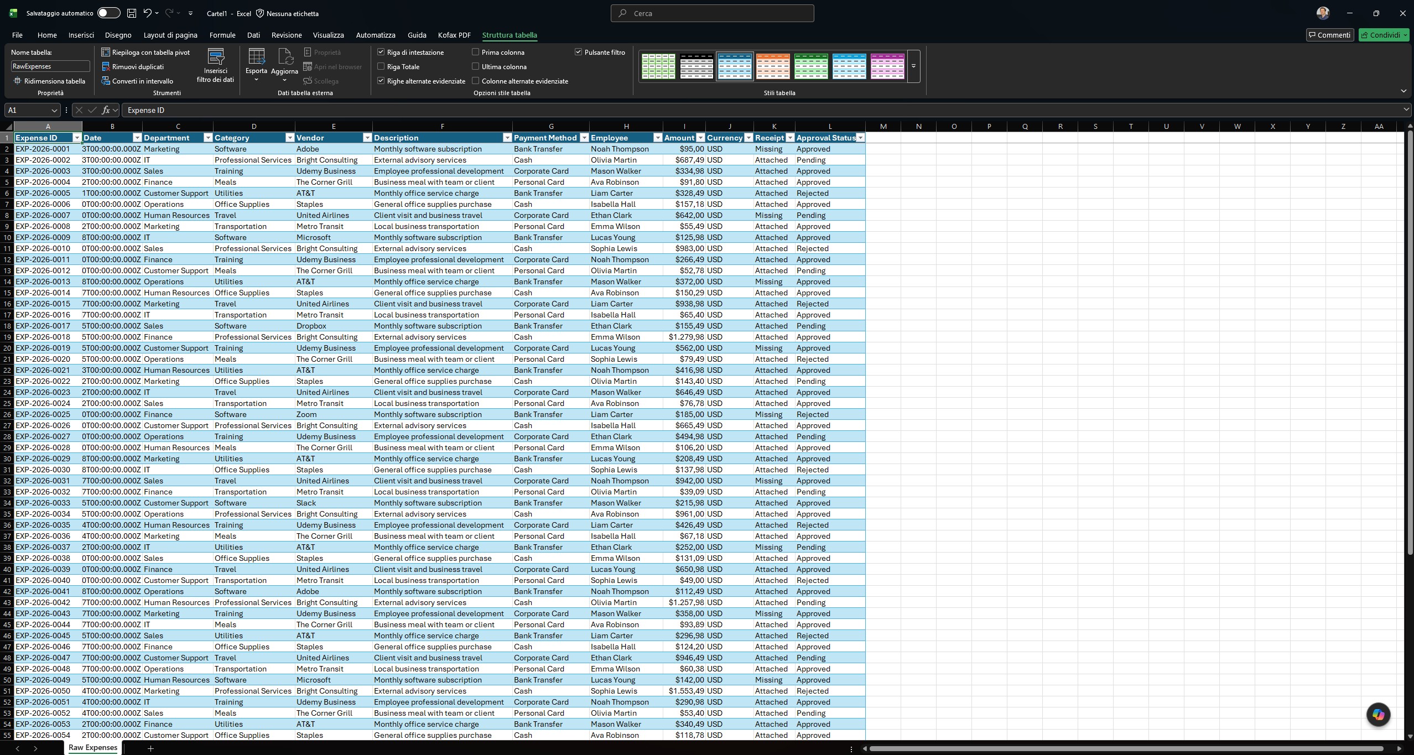This screenshot has width=1414, height=755.
Task: Add a new sheet with plus icon
Action: [150, 748]
